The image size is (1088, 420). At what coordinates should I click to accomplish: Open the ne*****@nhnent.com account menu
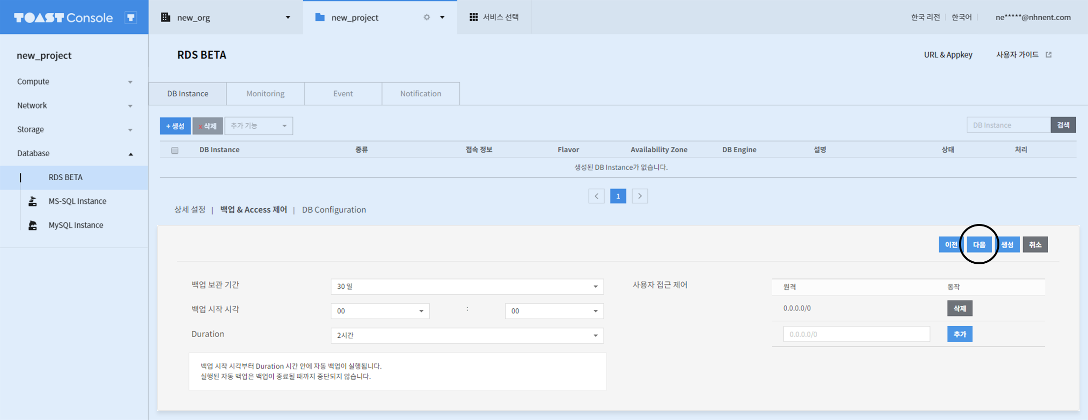coord(1033,17)
